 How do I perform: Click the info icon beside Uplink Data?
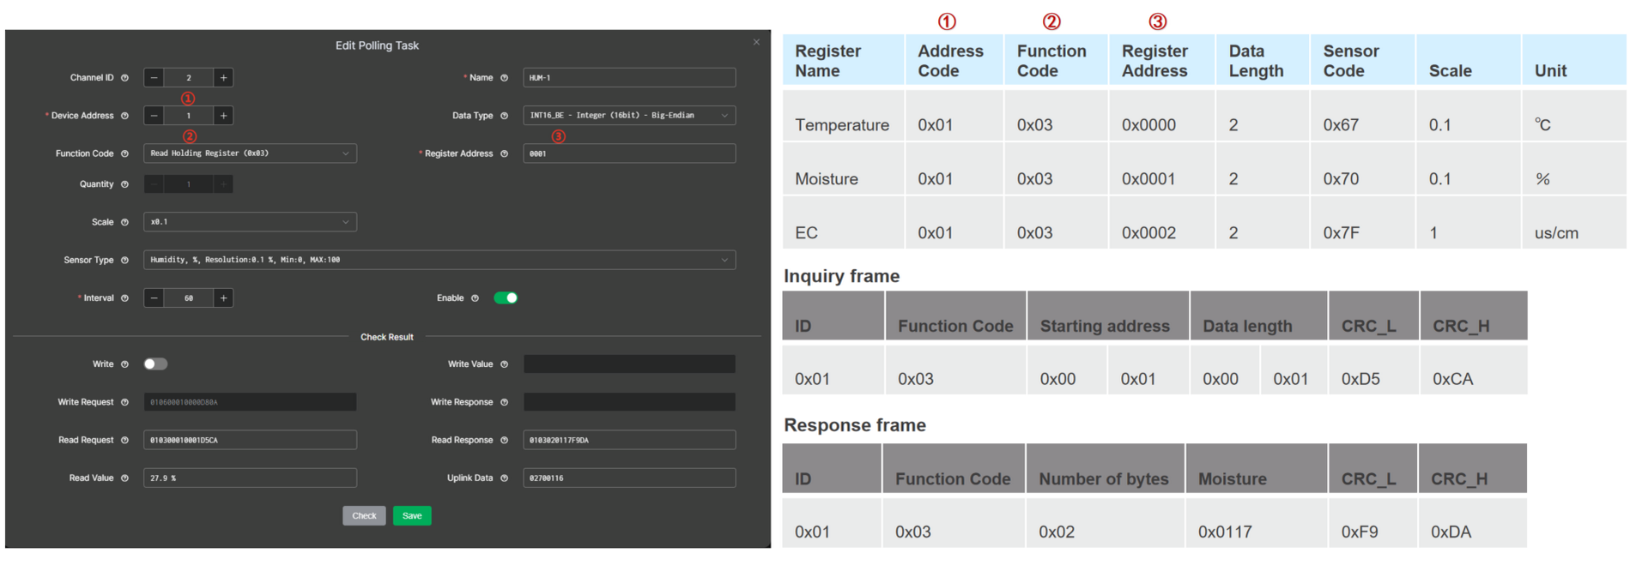pos(504,478)
